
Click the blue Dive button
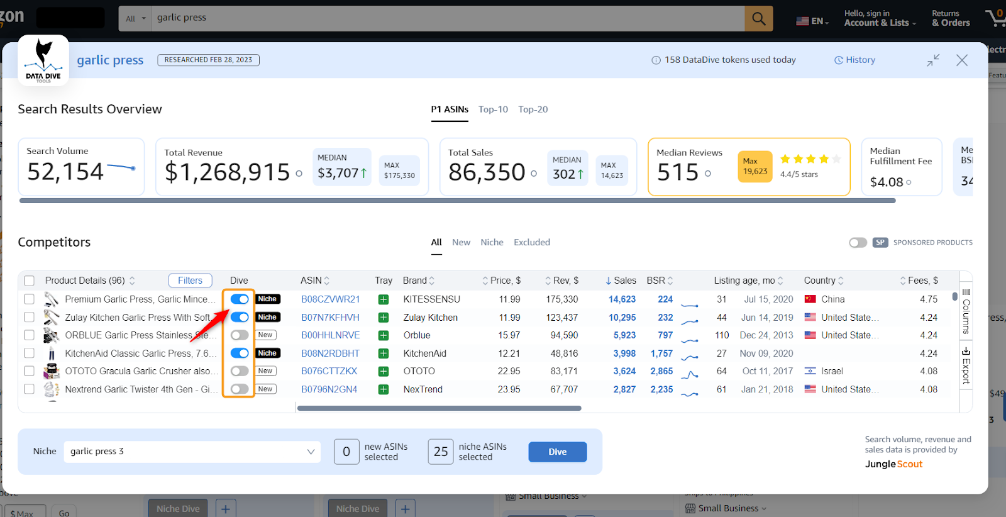558,452
